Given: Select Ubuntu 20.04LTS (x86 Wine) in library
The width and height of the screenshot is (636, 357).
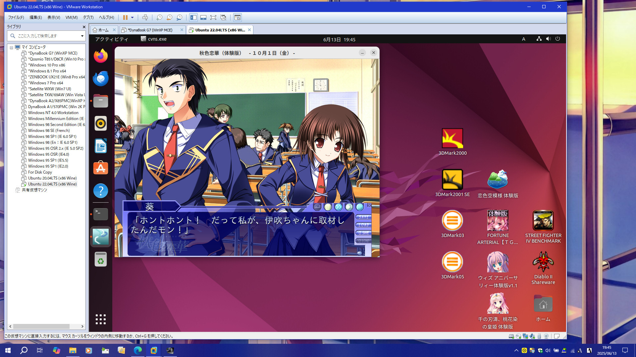Looking at the screenshot, I should (x=52, y=178).
